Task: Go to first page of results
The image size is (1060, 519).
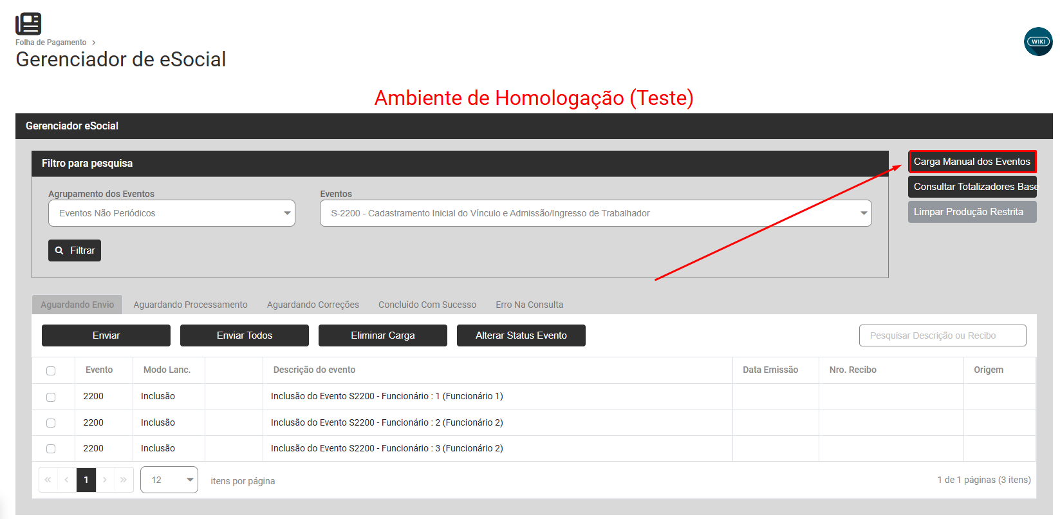Action: click(48, 480)
